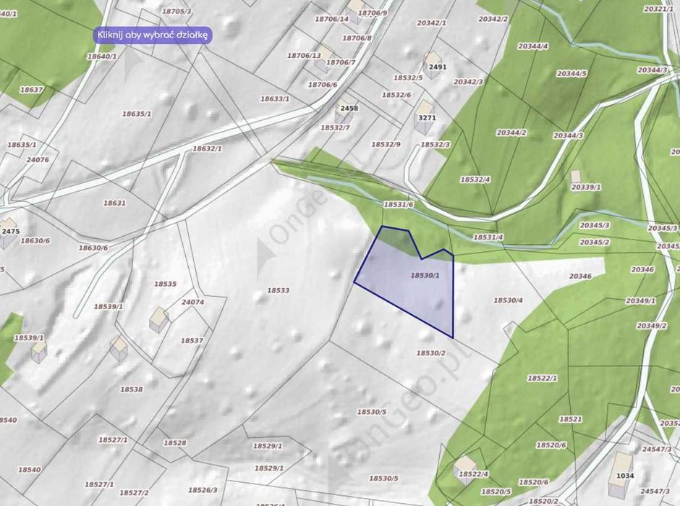
Task: Click building icon numbered 3271
Action: coord(424,117)
